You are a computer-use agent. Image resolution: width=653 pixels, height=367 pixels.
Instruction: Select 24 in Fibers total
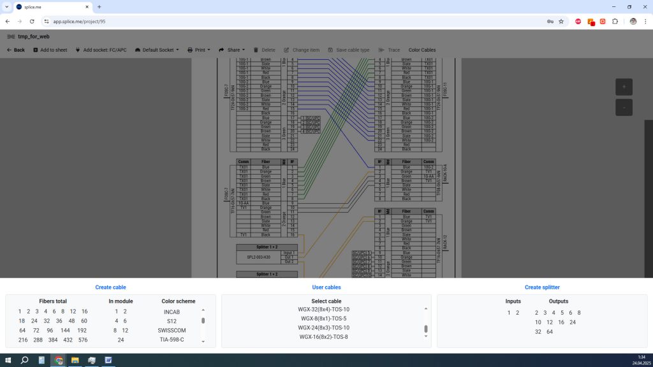(34, 321)
